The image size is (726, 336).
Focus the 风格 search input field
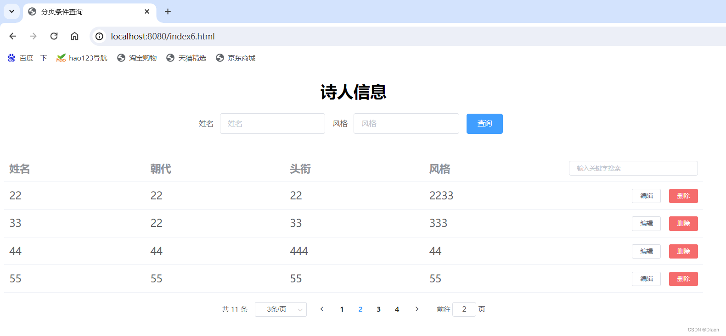pyautogui.click(x=406, y=124)
